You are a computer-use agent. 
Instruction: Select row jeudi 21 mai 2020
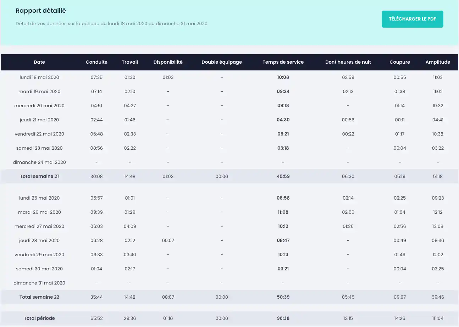point(230,120)
